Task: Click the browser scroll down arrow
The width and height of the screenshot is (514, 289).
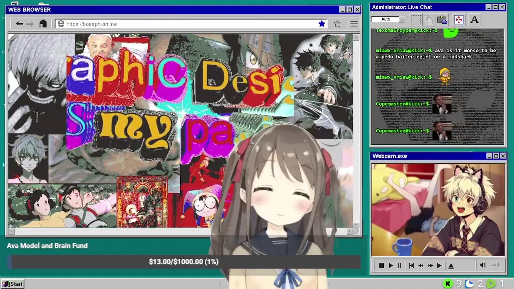Action: pyautogui.click(x=356, y=225)
